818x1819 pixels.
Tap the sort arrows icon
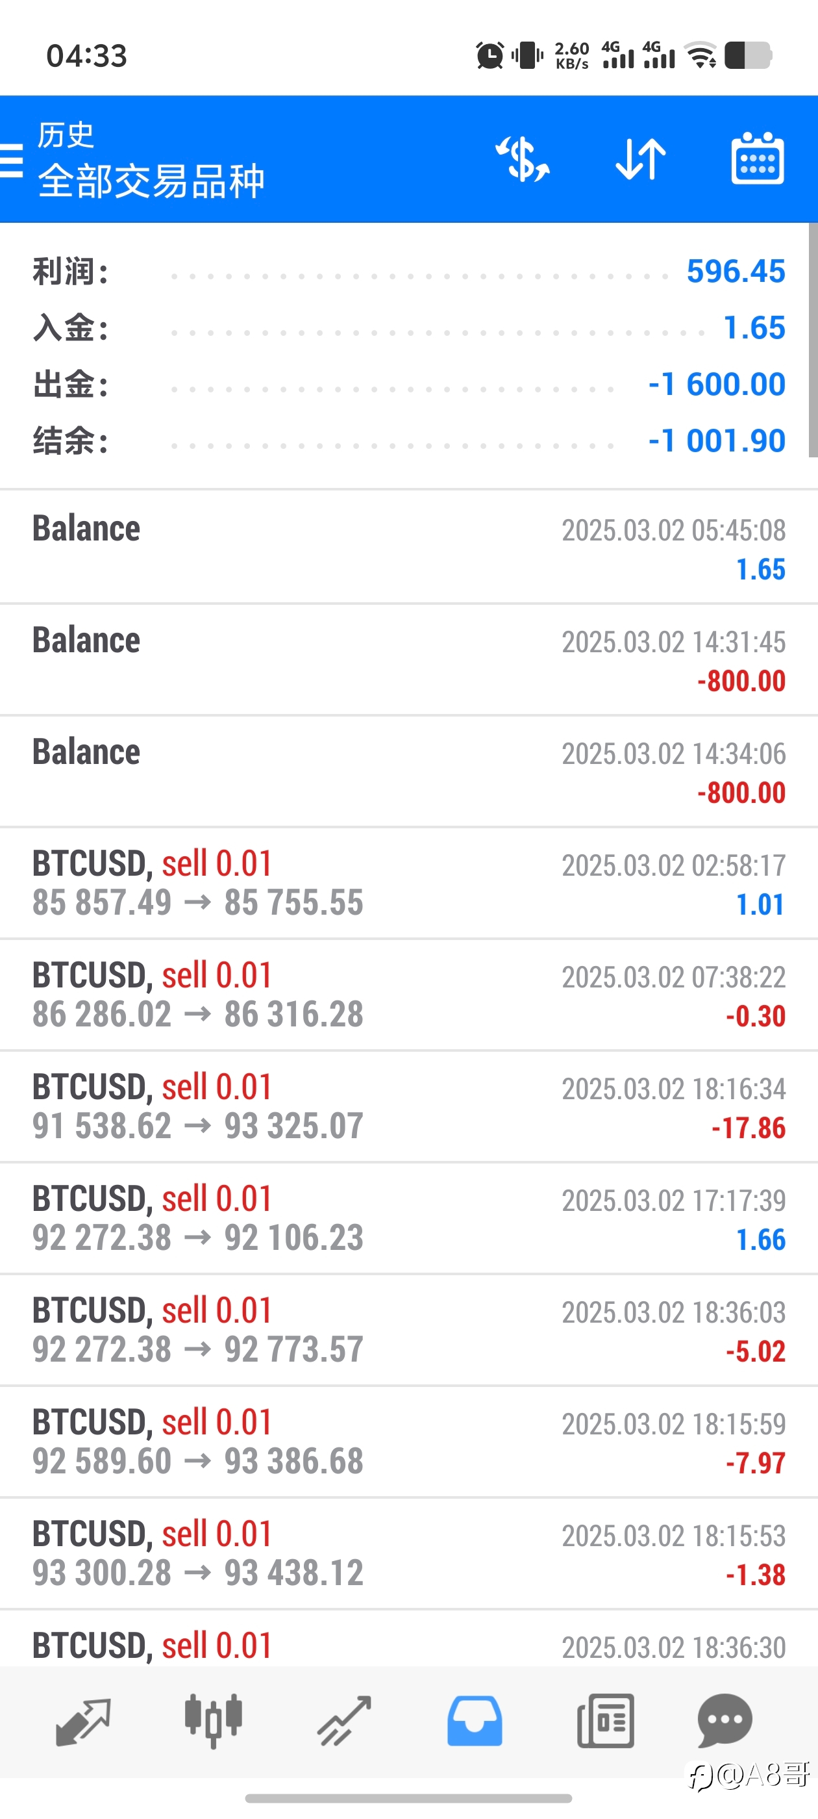point(641,159)
